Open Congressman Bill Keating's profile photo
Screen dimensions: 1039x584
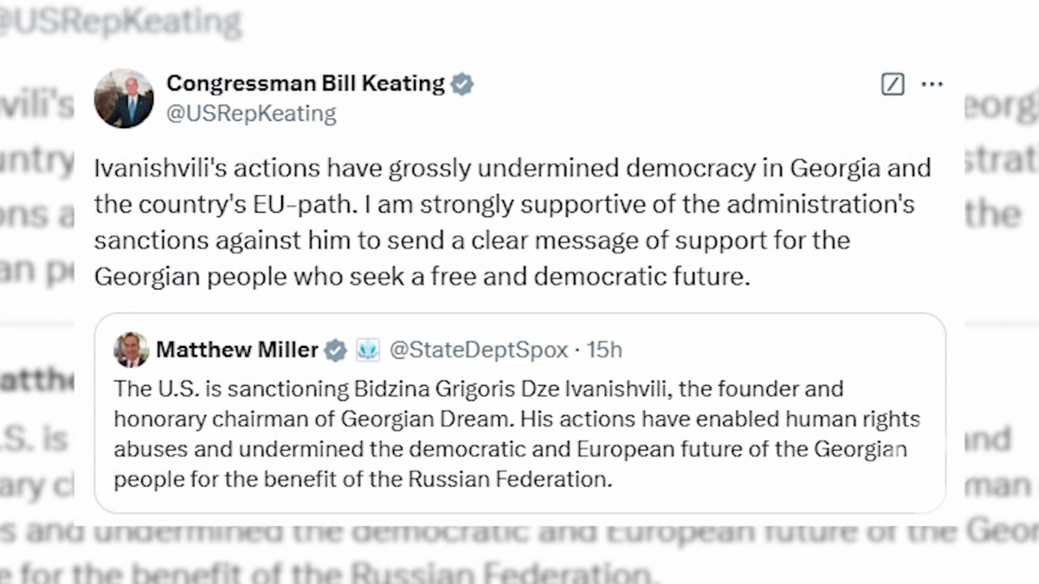click(124, 99)
